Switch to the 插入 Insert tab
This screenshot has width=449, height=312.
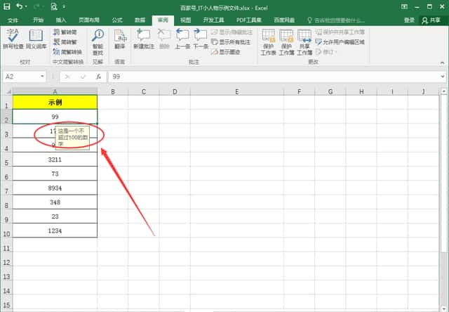[61, 20]
